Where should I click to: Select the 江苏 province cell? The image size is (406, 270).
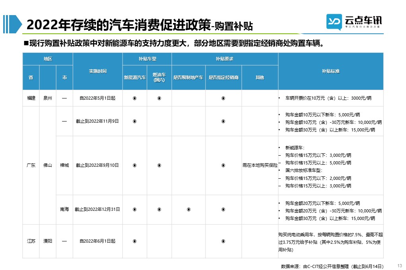[x=31, y=241]
